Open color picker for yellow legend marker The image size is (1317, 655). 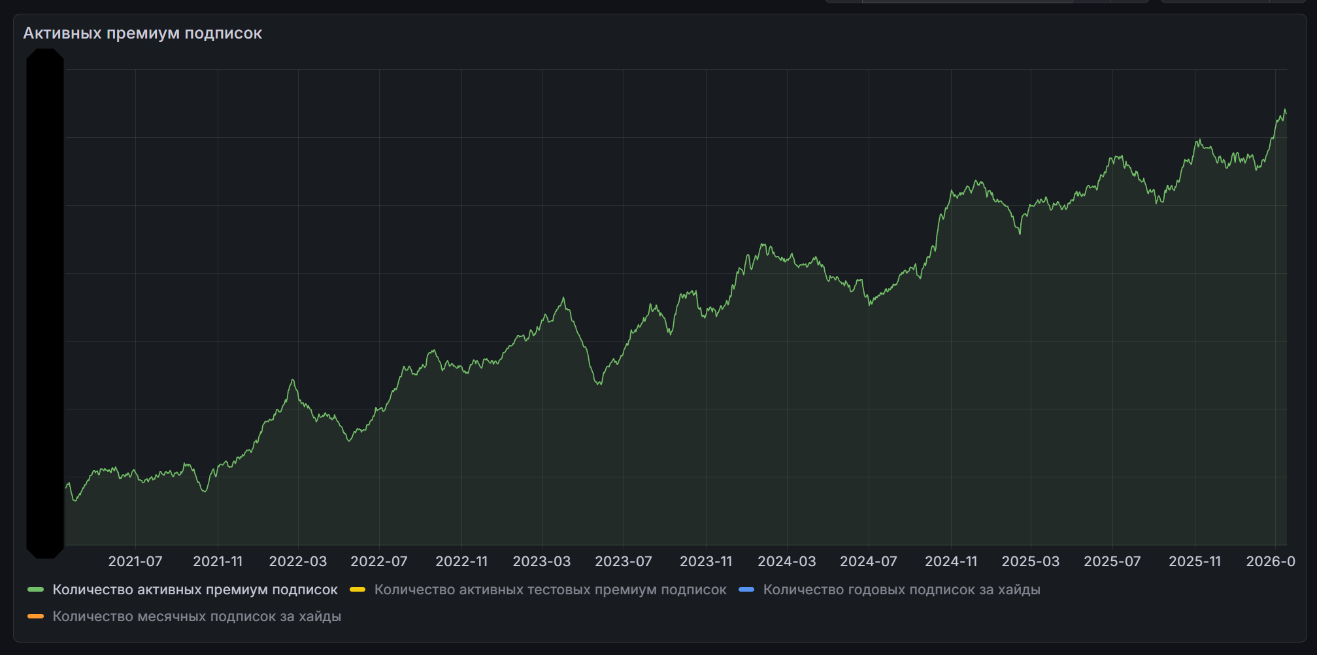click(x=358, y=590)
